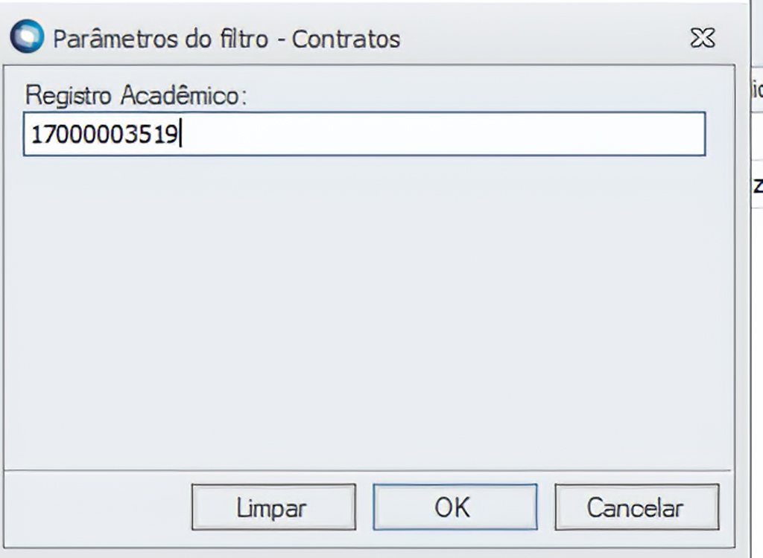Click the Registro Acadêmico input field
The image size is (763, 558).
[364, 134]
